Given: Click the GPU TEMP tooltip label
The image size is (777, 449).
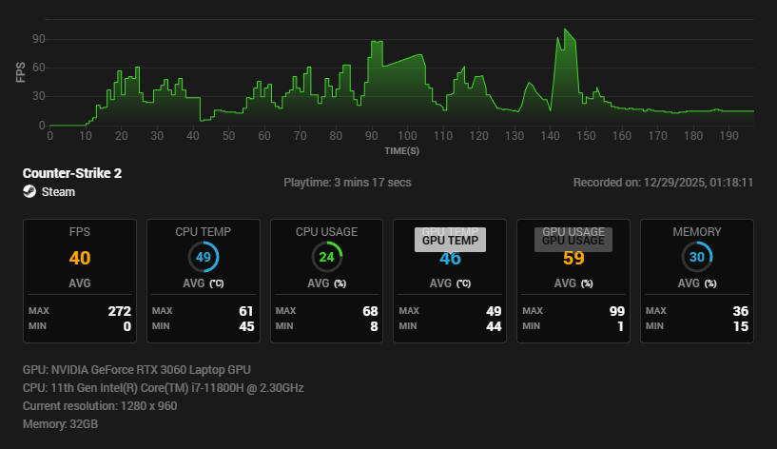Looking at the screenshot, I should click(450, 241).
